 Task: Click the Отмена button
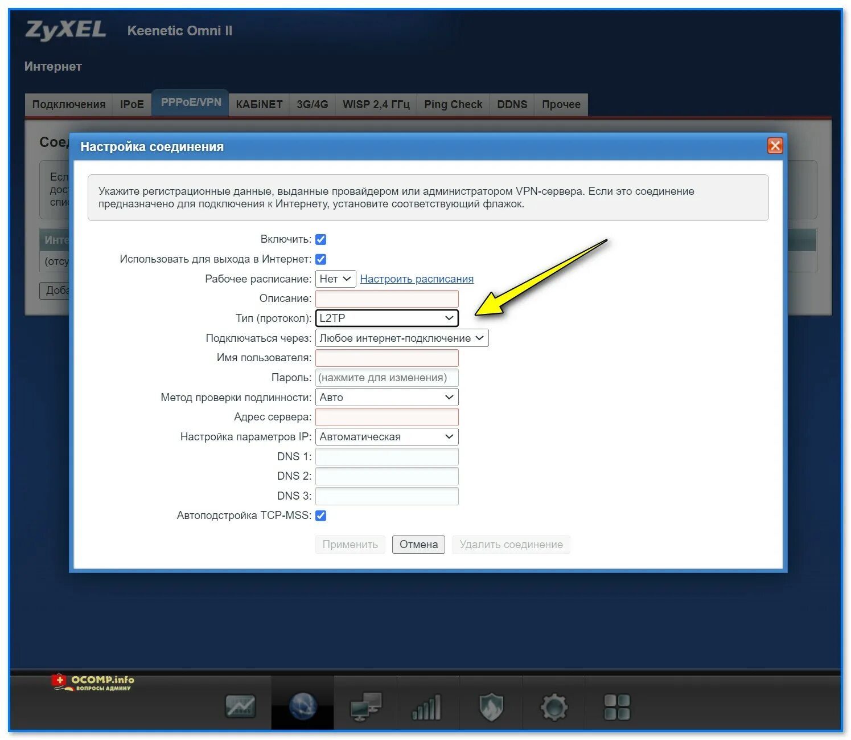pyautogui.click(x=418, y=544)
